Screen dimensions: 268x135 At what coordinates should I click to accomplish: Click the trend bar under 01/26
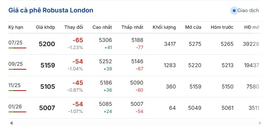[x=17, y=112]
